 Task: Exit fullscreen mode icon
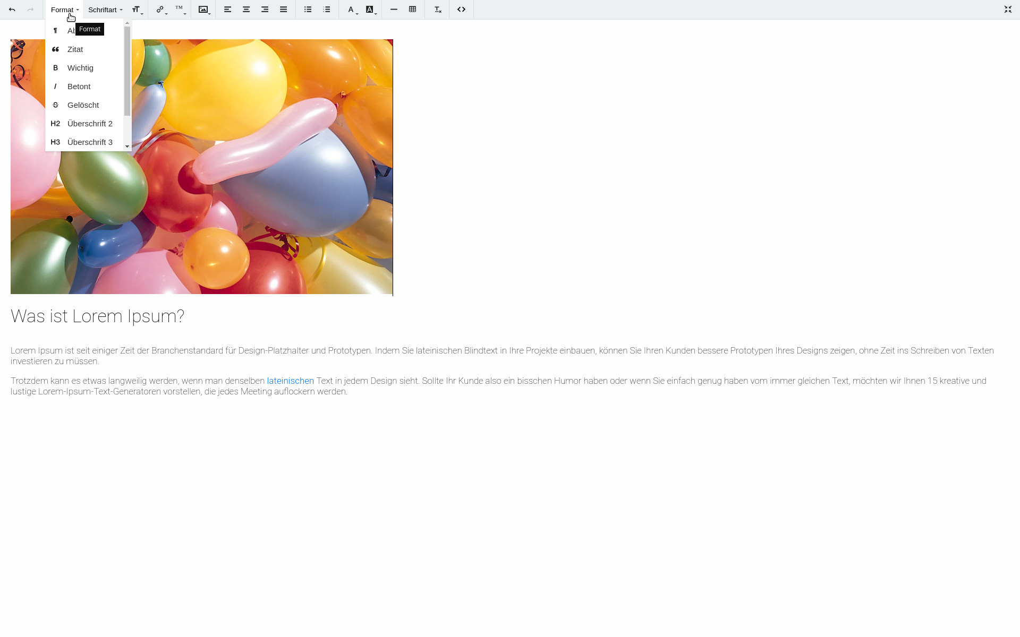pos(1008,10)
